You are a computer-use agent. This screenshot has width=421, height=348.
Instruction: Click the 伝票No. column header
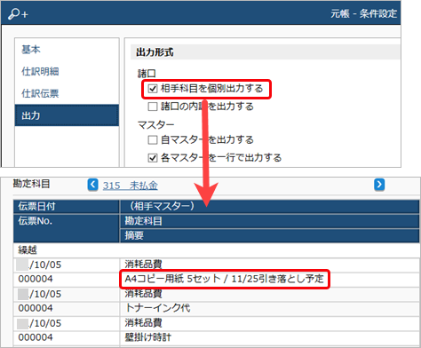pos(67,228)
